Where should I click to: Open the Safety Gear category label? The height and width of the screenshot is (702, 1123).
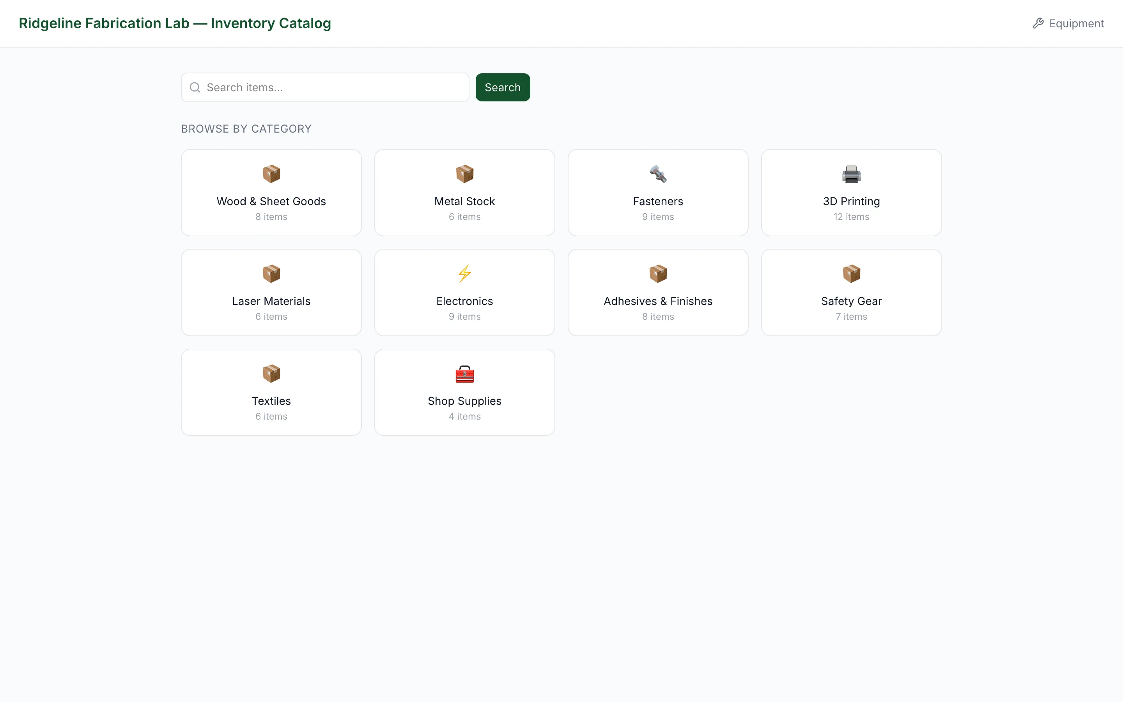(x=851, y=301)
